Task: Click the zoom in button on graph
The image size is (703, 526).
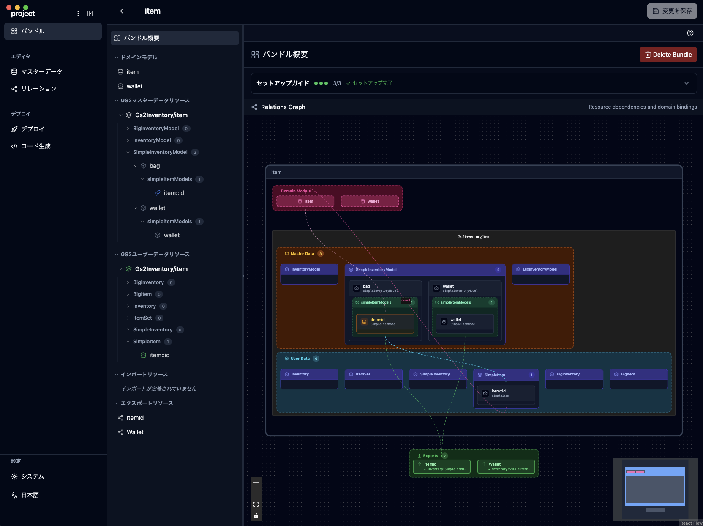Action: pos(256,482)
